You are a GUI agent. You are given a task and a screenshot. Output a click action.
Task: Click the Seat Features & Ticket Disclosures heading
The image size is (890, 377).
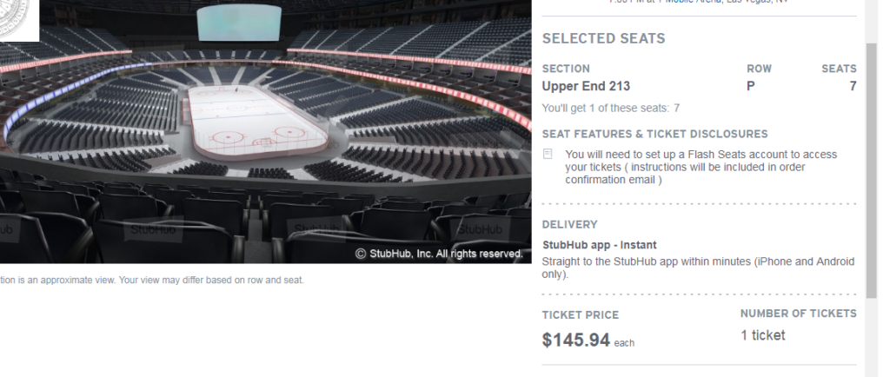[x=654, y=134]
